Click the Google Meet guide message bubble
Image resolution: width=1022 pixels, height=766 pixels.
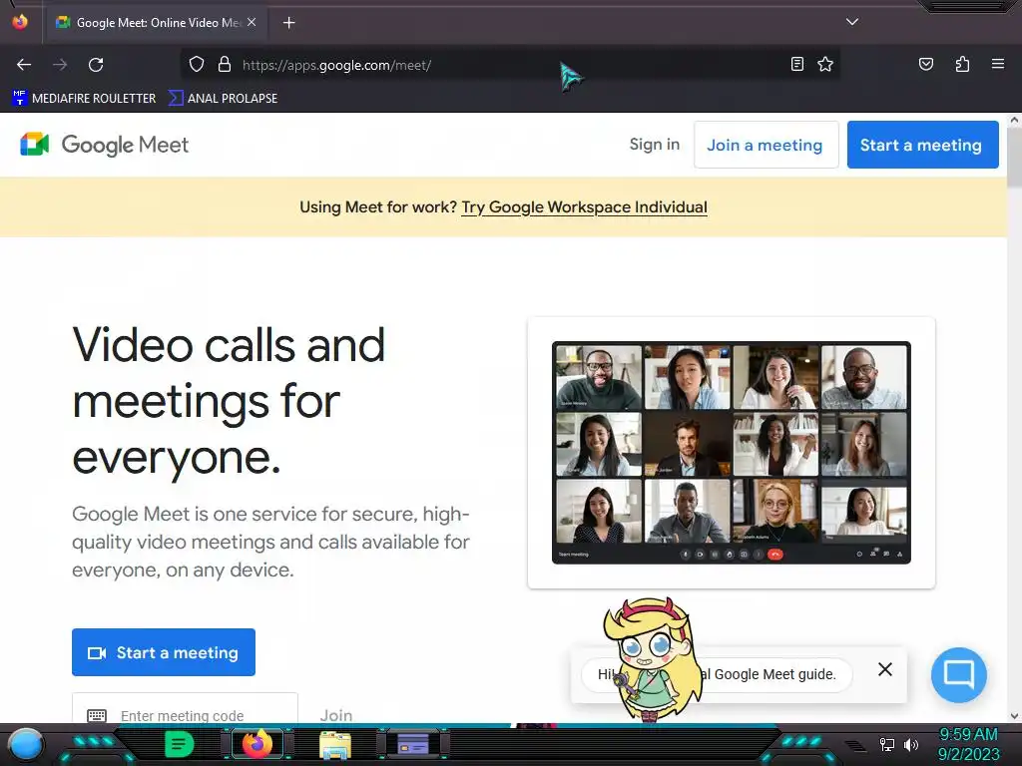click(x=717, y=675)
